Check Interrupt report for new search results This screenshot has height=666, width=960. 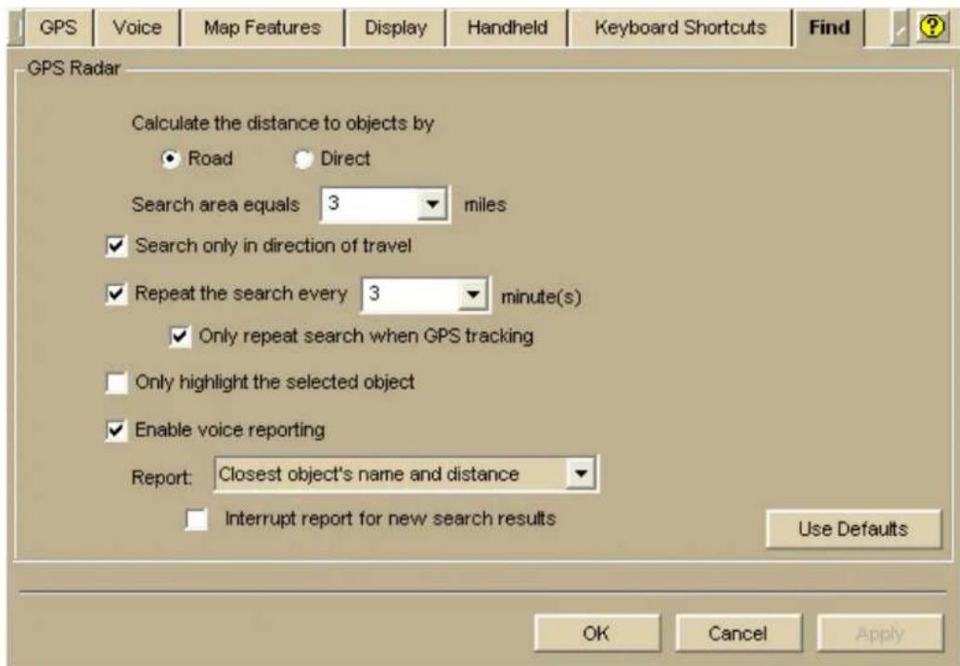click(197, 519)
